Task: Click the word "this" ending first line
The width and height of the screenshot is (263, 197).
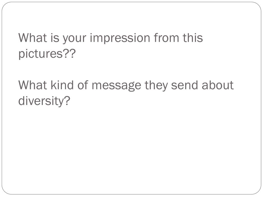Action: point(193,38)
